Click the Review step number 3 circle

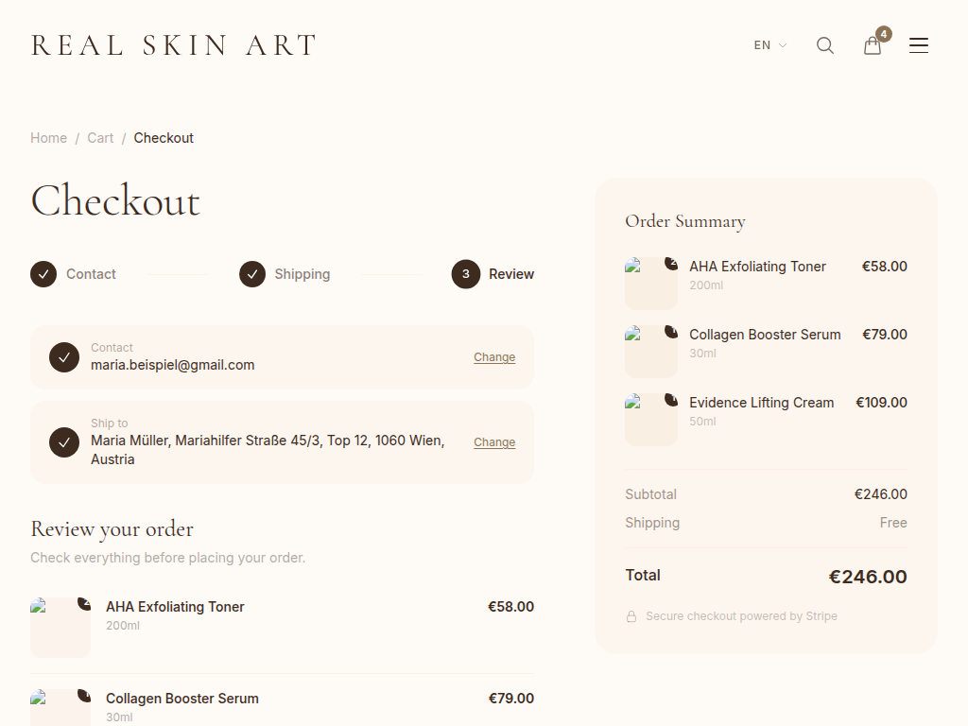click(466, 274)
